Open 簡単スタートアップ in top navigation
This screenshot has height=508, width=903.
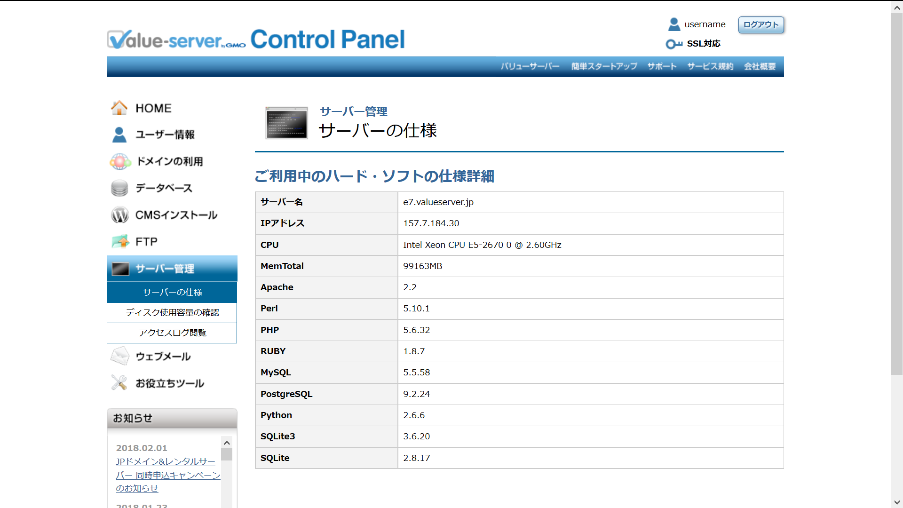point(604,66)
